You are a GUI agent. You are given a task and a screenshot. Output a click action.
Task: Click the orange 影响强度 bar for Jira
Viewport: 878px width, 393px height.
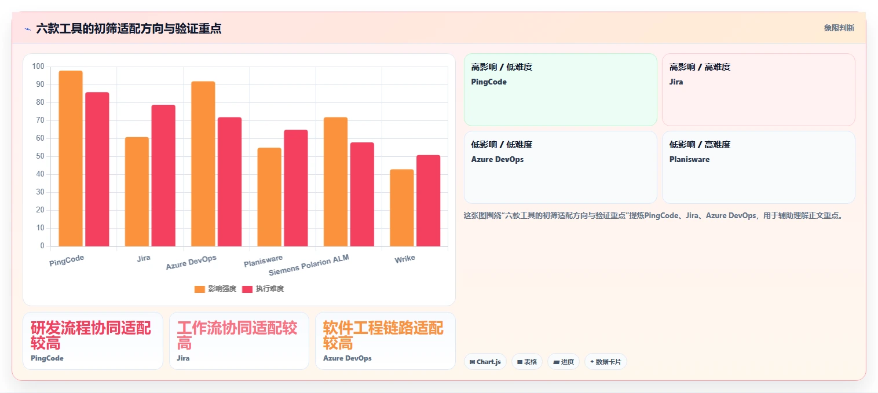137,192
